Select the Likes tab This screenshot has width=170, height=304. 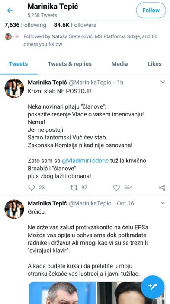(x=154, y=64)
